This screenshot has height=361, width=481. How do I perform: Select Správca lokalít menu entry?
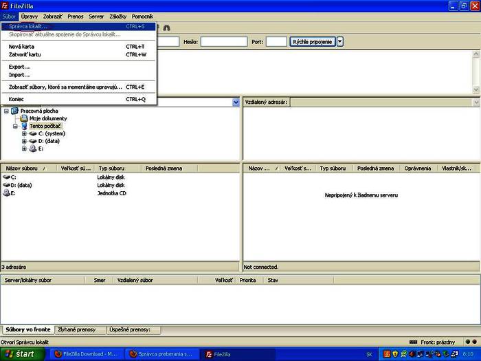click(78, 26)
